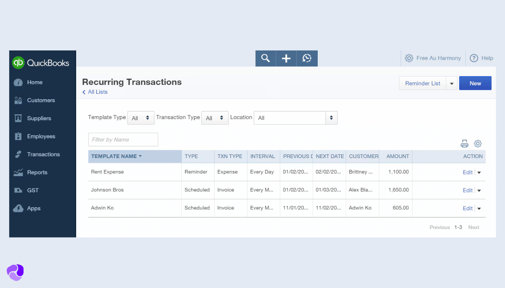The height and width of the screenshot is (288, 505).
Task: Open the Location dropdown
Action: [295, 118]
